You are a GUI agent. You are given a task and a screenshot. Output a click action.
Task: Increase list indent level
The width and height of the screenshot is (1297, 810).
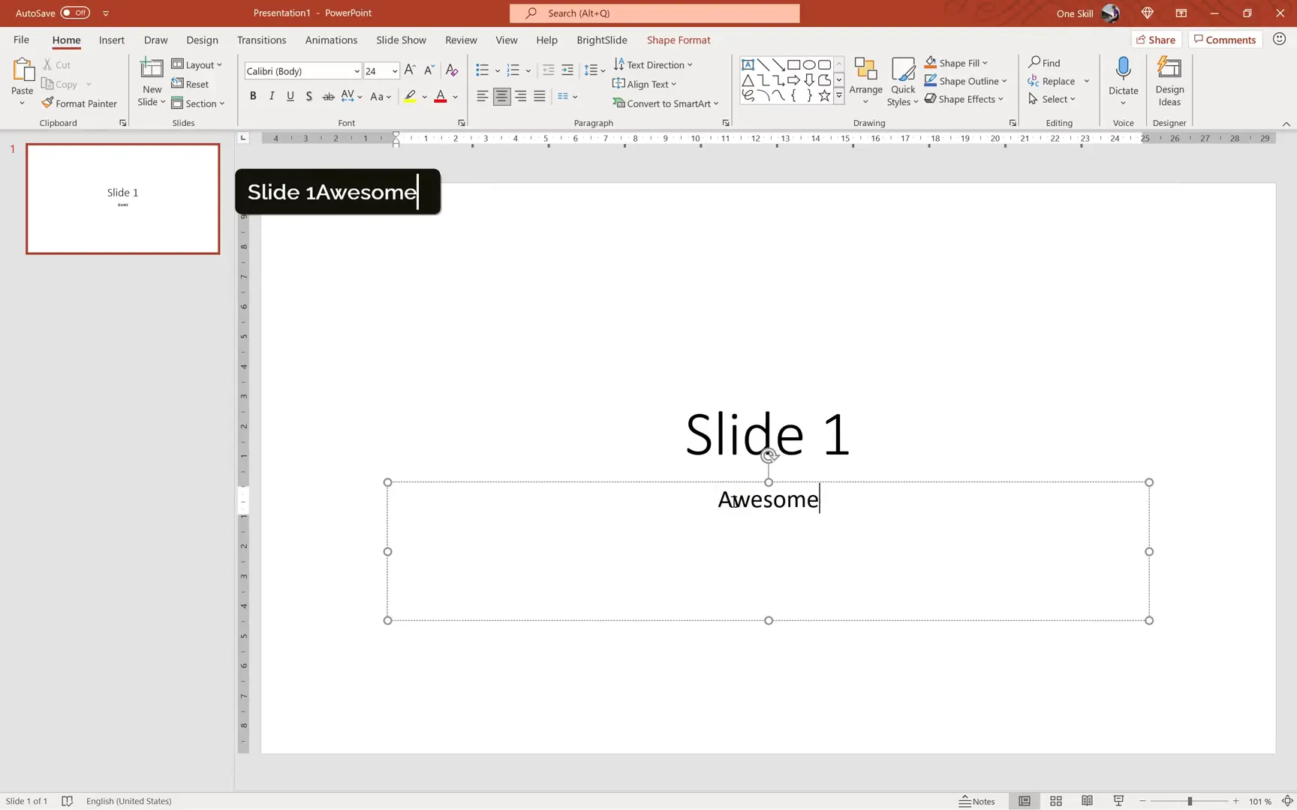pos(567,70)
